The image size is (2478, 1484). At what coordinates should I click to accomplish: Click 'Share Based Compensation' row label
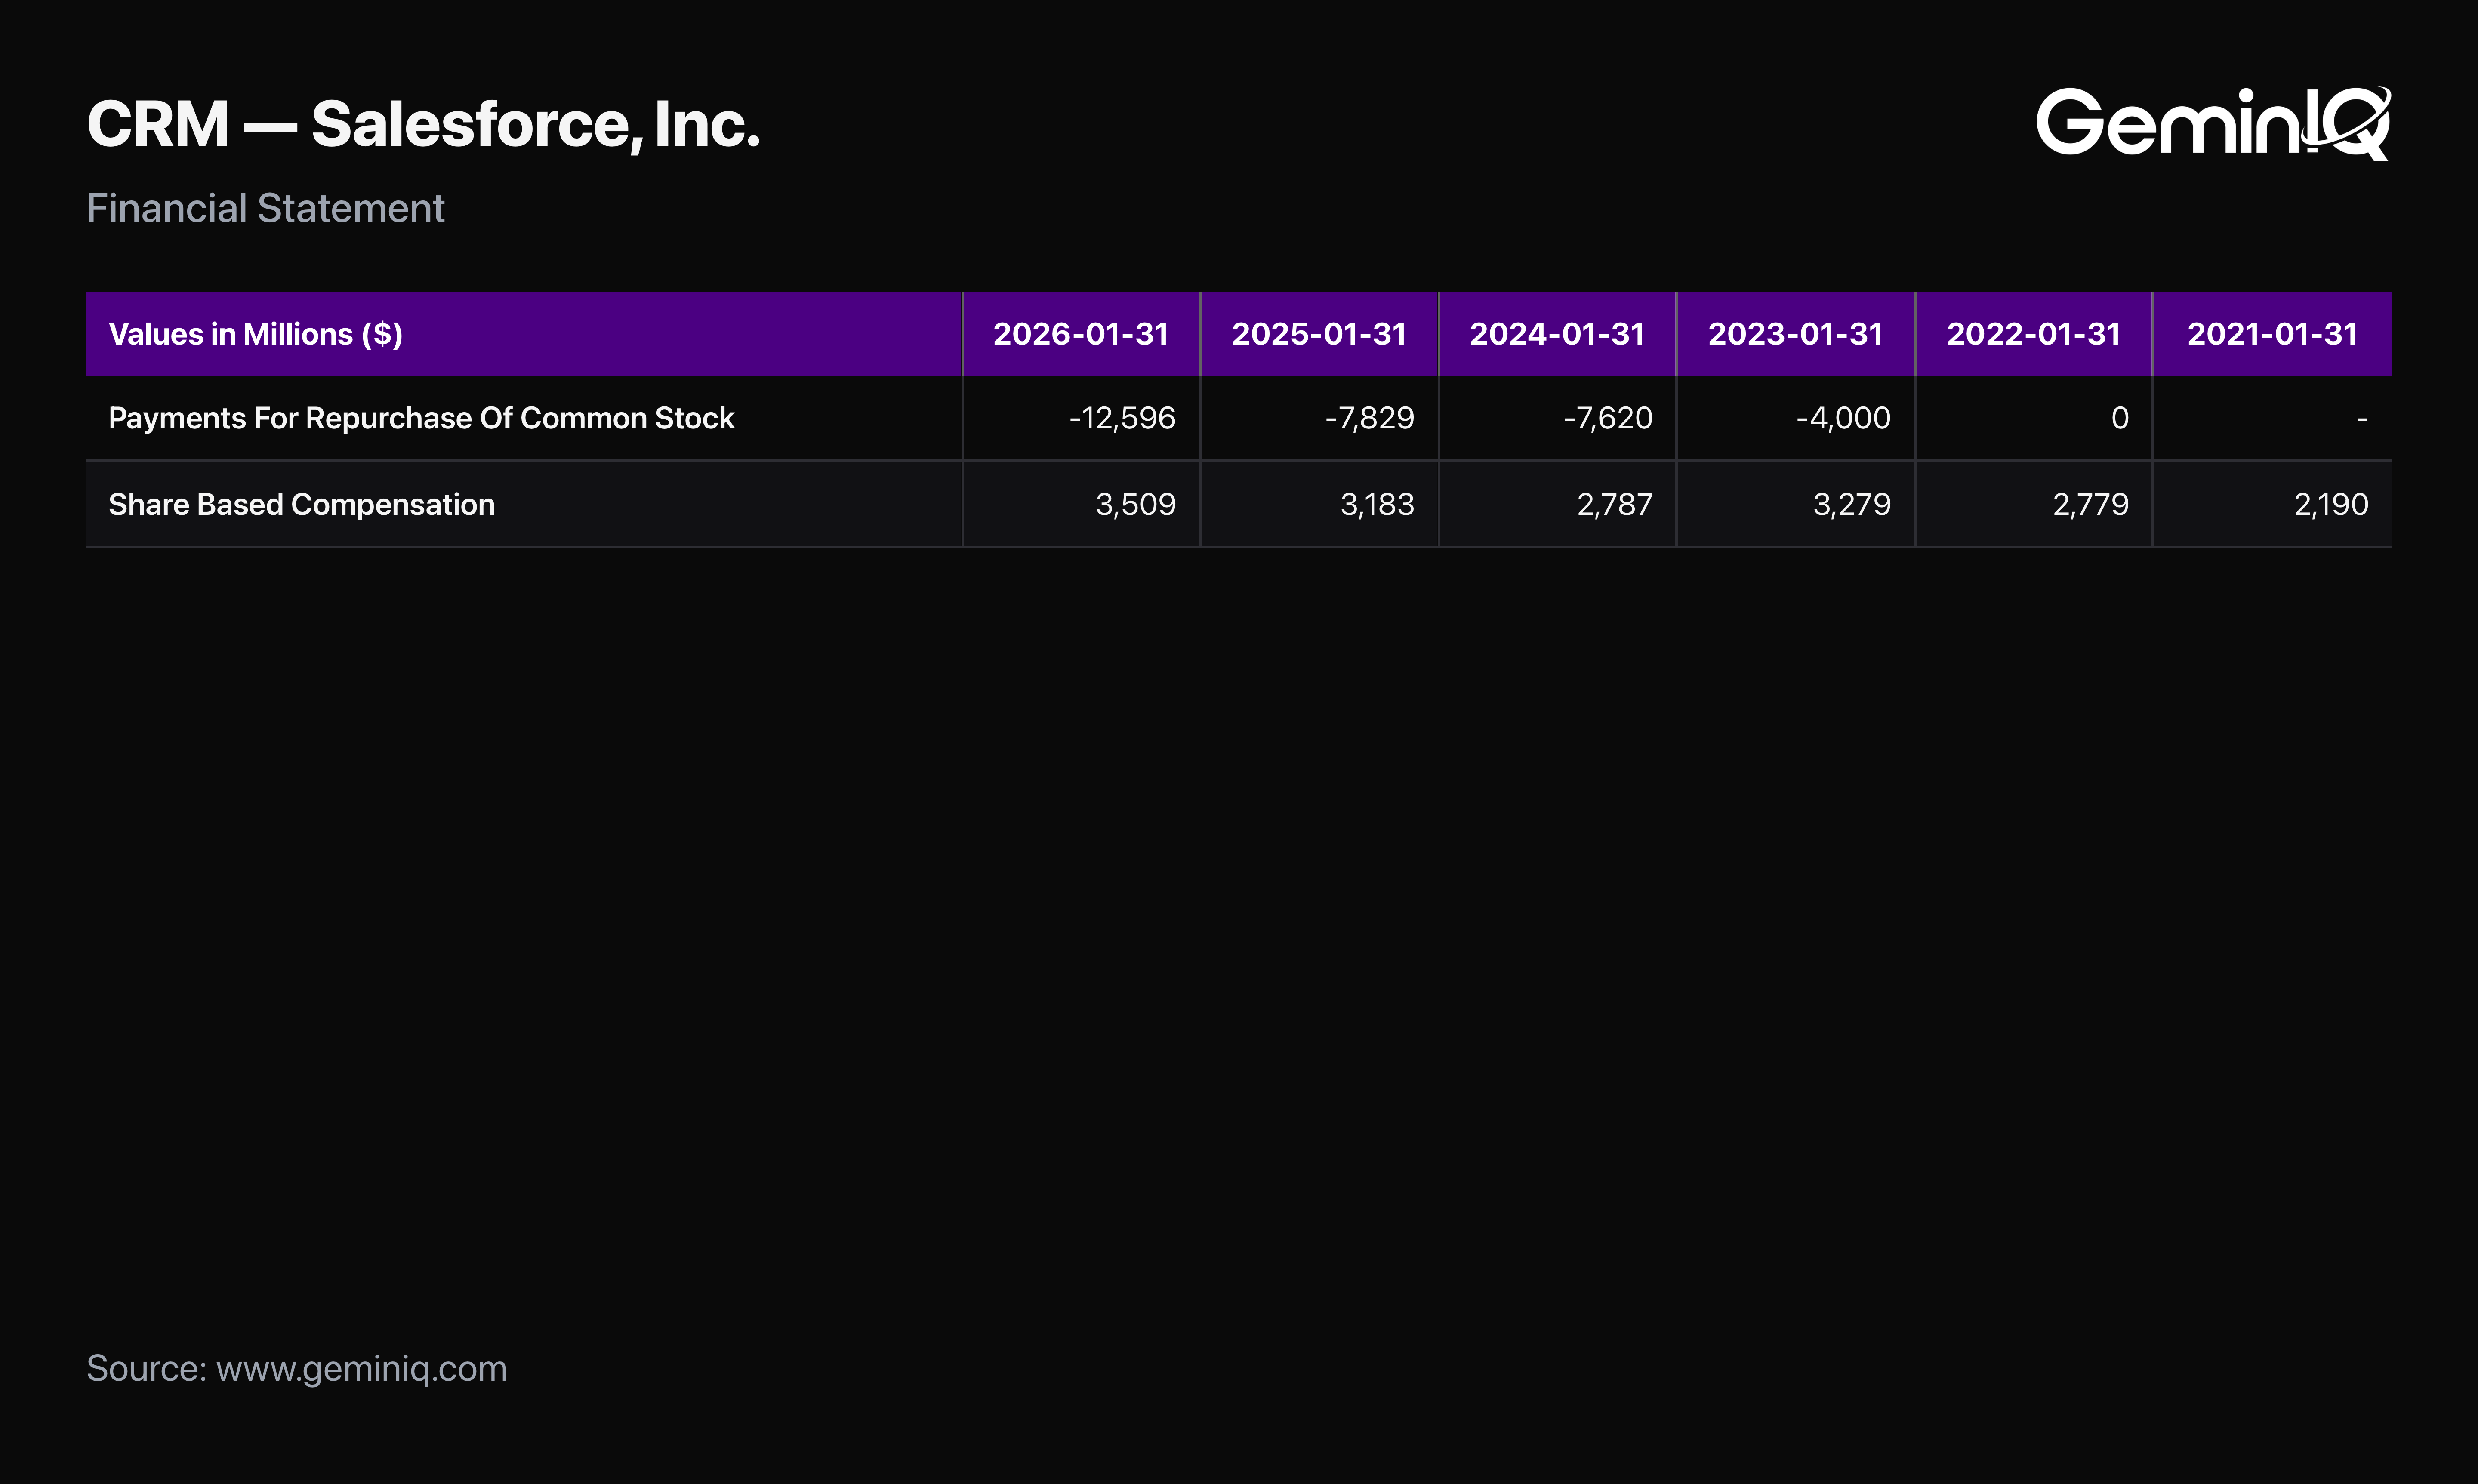[301, 504]
